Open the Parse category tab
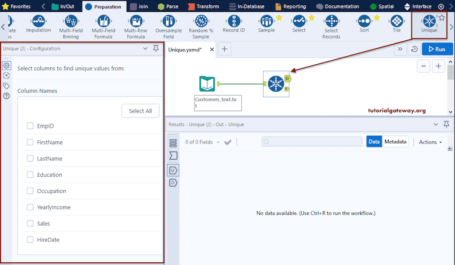455x265 pixels. [168, 6]
